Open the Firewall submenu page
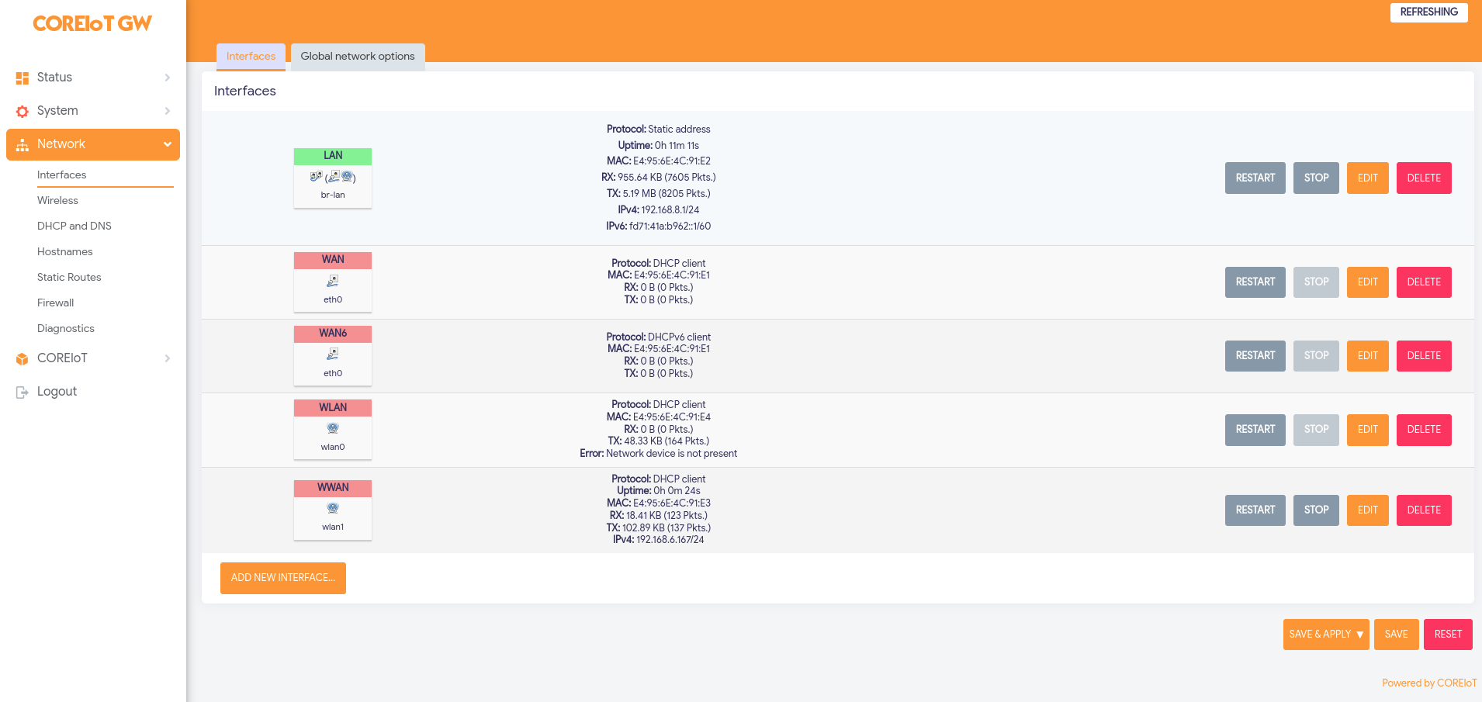 point(56,303)
